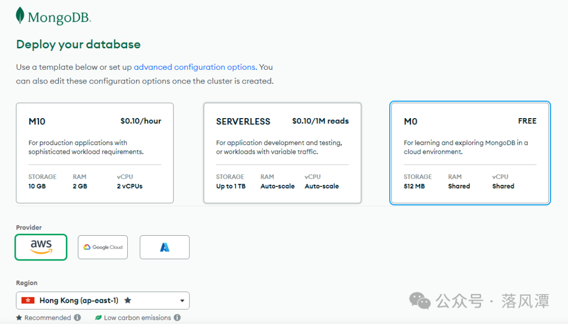Click the 512 MB storage value

click(x=414, y=186)
